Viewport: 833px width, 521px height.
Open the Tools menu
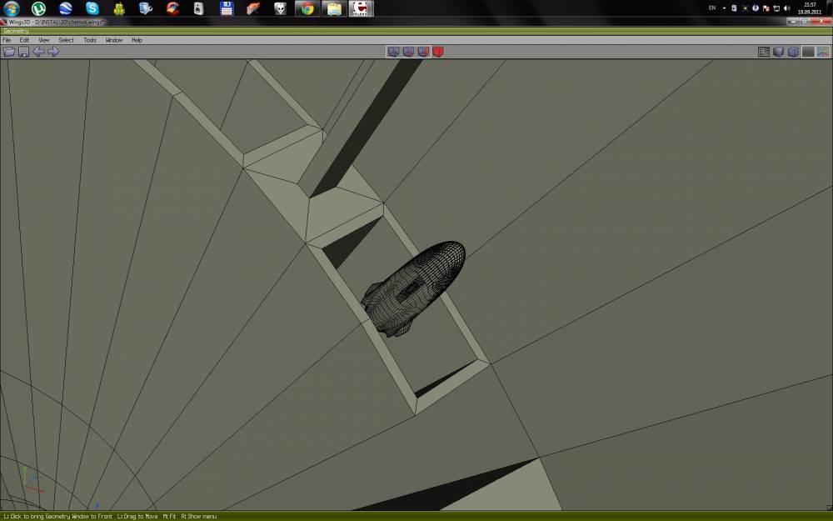pos(90,40)
